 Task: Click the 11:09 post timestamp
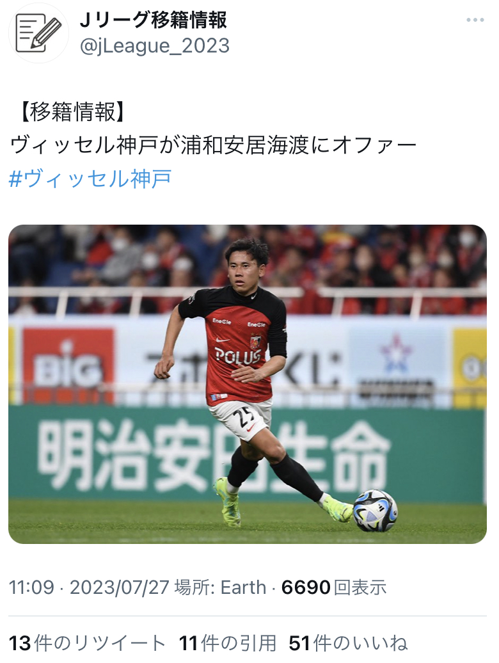point(32,587)
